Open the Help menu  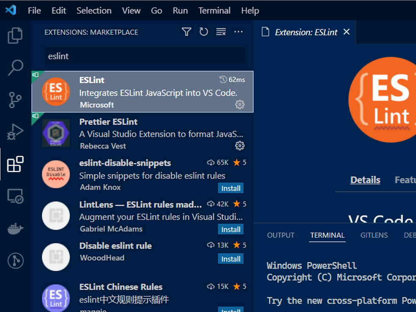[250, 11]
